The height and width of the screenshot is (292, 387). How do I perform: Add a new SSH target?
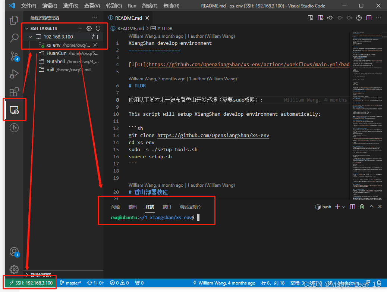[x=80, y=28]
